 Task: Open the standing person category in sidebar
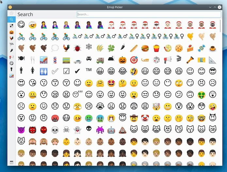pyautogui.click(x=11, y=69)
